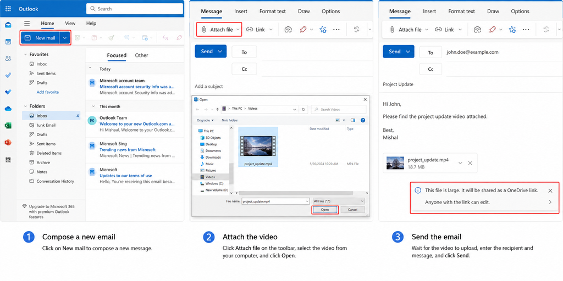
Task: Open the Organize dropdown in the Open dialog
Action: [206, 120]
